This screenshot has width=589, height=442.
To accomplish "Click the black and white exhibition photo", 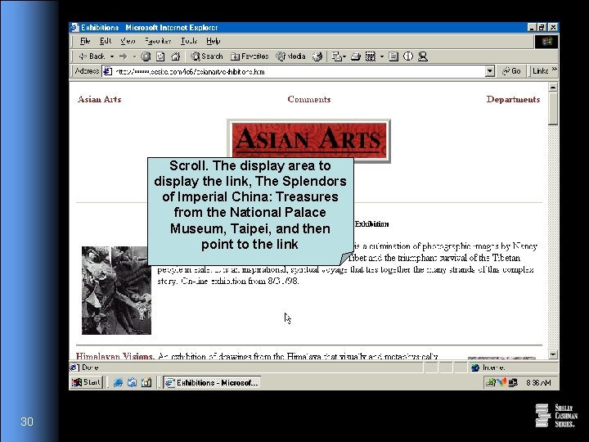I will coord(116,290).
